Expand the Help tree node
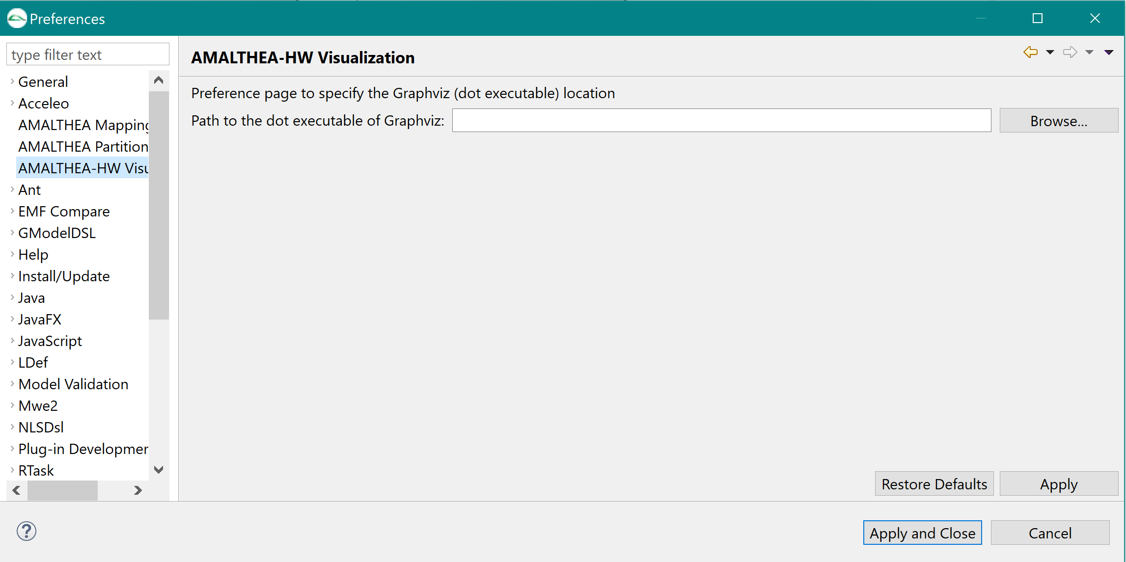This screenshot has height=562, width=1126. (x=12, y=254)
